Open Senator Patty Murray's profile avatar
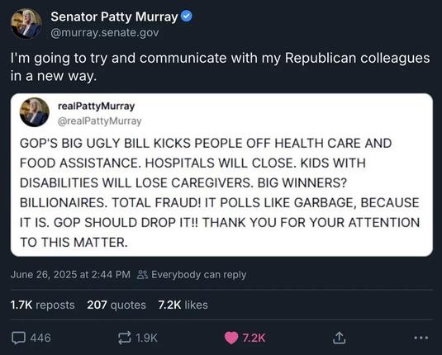Image resolution: width=442 pixels, height=355 pixels. pyautogui.click(x=26, y=24)
